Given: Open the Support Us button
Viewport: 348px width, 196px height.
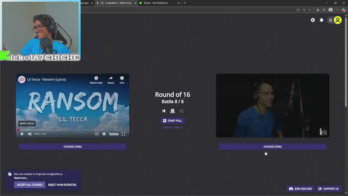Looking at the screenshot, I should [x=329, y=189].
